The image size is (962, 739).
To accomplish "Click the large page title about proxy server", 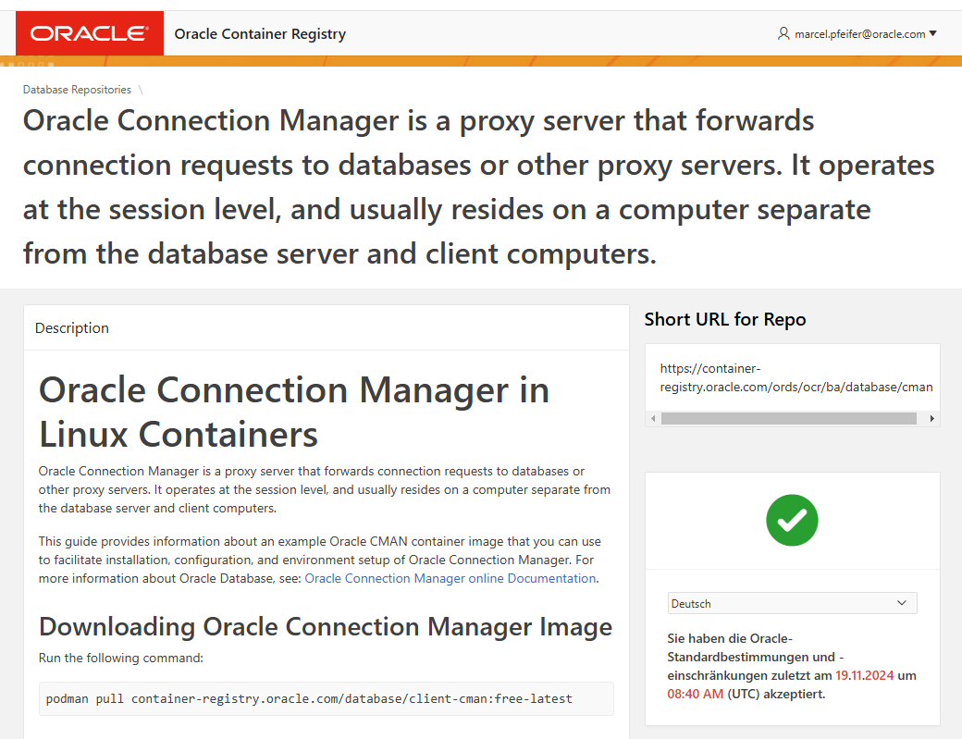I will click(x=479, y=187).
